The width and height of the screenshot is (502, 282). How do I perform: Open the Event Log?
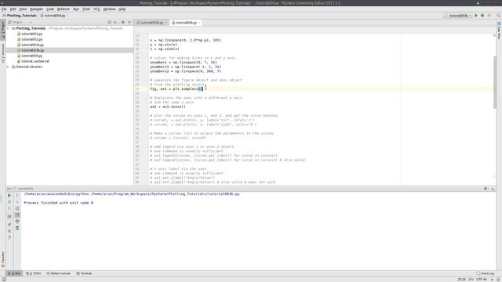tap(486, 273)
